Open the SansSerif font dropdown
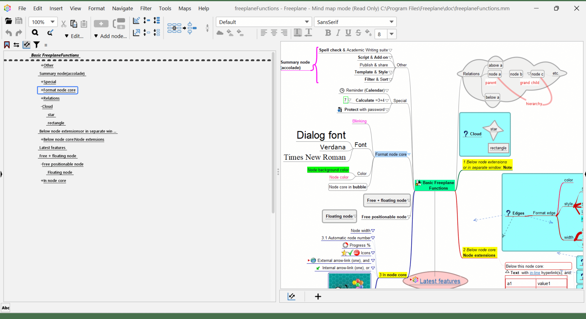The width and height of the screenshot is (586, 319). click(x=392, y=22)
